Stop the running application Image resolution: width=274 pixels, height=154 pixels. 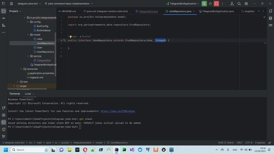(x=216, y=3)
